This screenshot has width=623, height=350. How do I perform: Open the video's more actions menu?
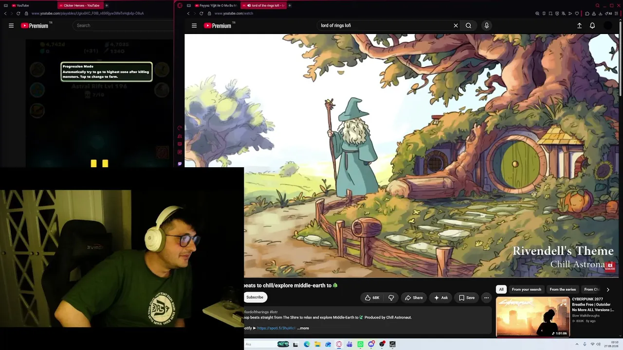click(x=486, y=297)
